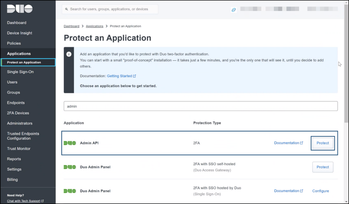Click the blue link icon in header
Image resolution: width=349 pixels, height=204 pixels.
233,10
